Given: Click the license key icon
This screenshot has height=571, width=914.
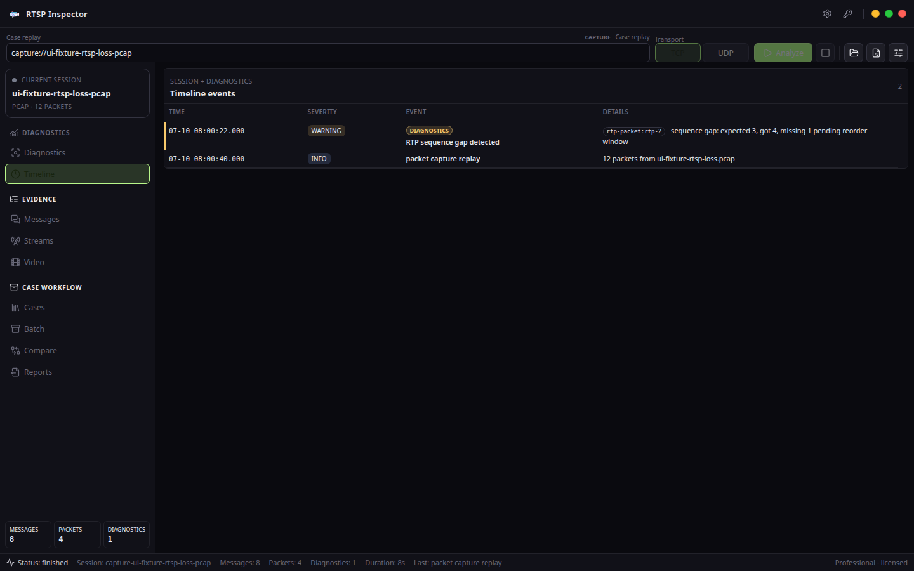Looking at the screenshot, I should (x=847, y=14).
